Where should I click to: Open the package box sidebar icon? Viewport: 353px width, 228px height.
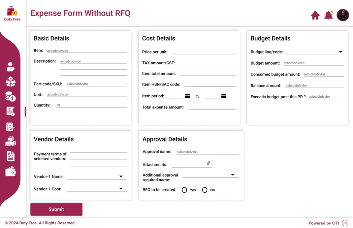tap(10, 82)
